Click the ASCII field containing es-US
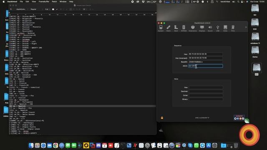 click(206, 66)
